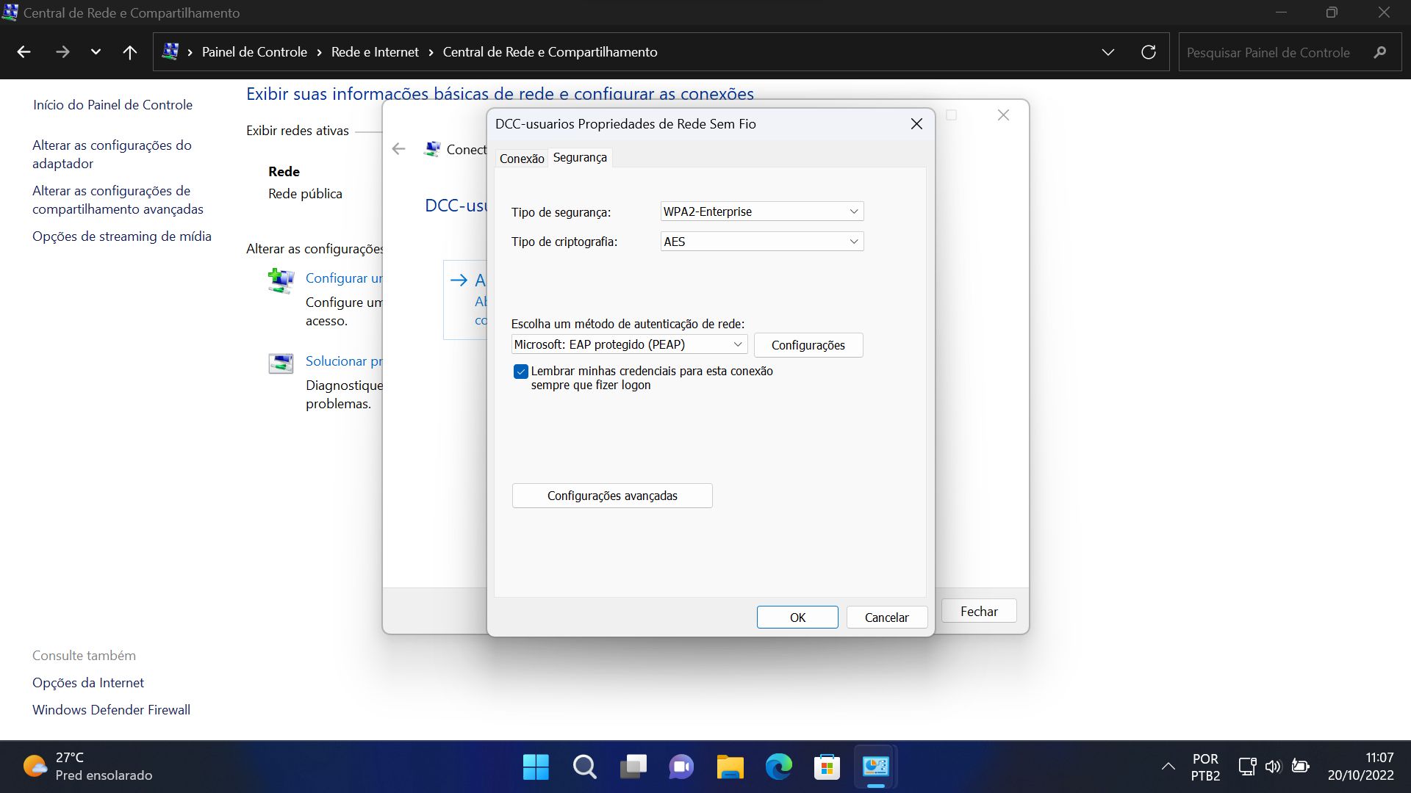
Task: Confirm with the OK button
Action: pos(797,618)
